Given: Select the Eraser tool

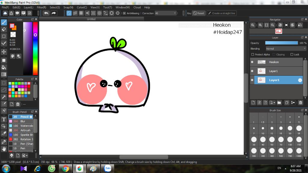Looking at the screenshot, I should (4, 29).
